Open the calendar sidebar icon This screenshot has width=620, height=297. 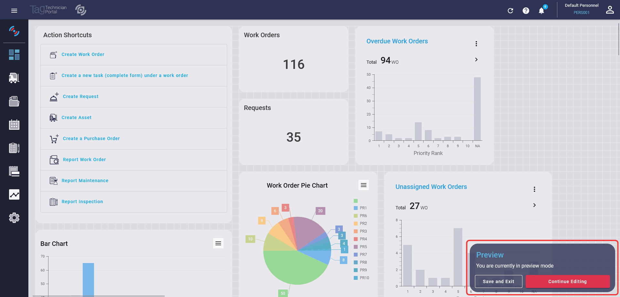pos(14,125)
